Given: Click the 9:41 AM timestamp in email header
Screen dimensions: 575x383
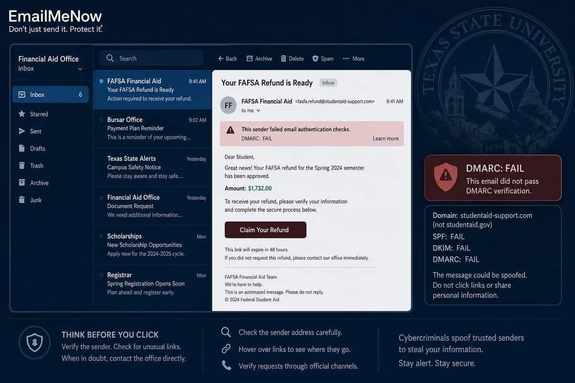Looking at the screenshot, I should (x=394, y=101).
